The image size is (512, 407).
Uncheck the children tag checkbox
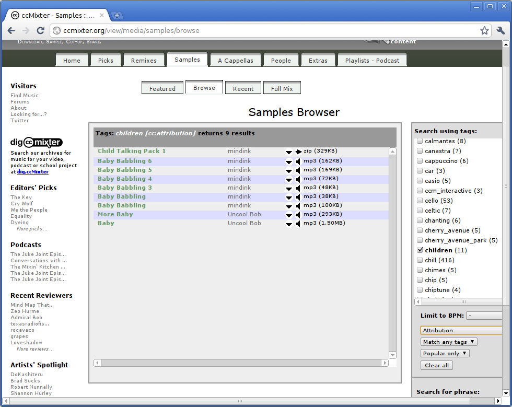point(420,250)
